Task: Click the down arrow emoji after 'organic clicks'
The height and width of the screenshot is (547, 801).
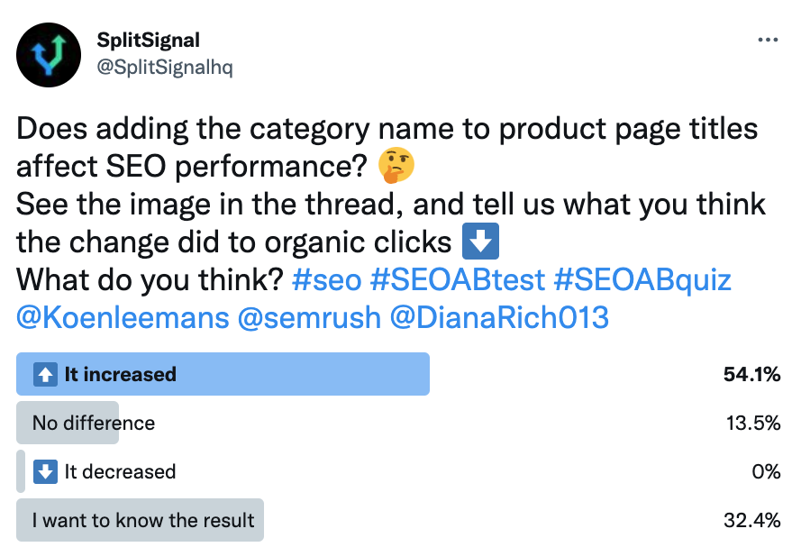Action: (x=480, y=243)
